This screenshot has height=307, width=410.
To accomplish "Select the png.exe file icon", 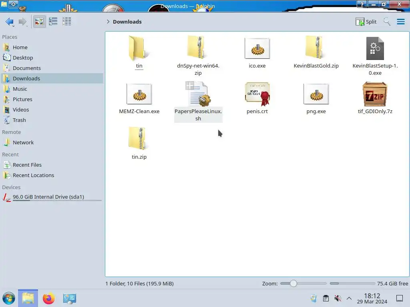I will coord(316,94).
